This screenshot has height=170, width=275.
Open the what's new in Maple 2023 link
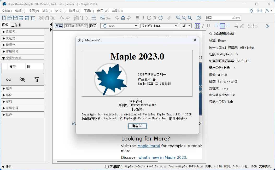(162, 157)
